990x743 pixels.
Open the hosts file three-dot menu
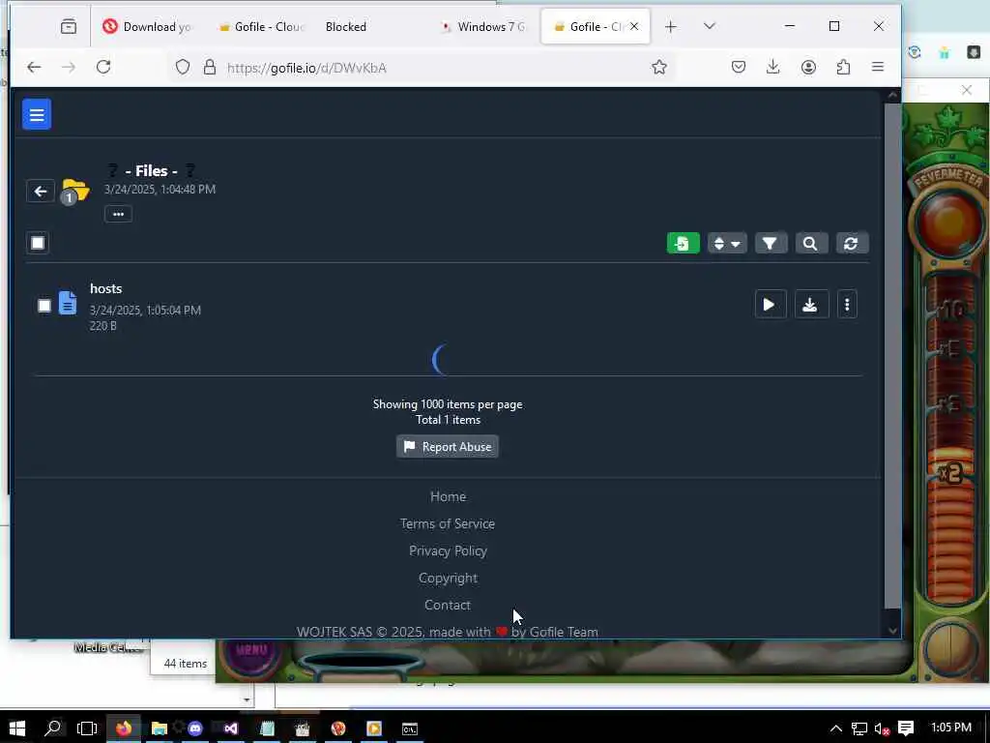[x=847, y=305]
